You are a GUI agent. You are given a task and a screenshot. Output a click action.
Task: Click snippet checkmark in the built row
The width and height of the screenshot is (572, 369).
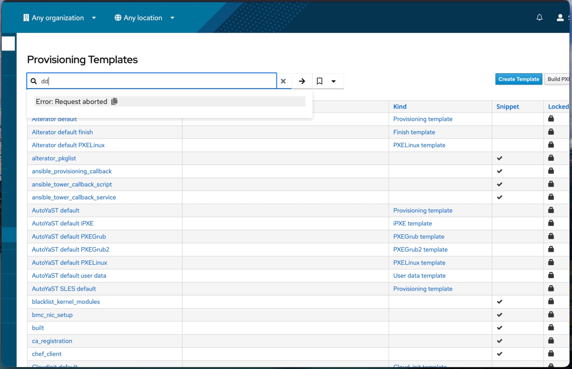pos(500,328)
